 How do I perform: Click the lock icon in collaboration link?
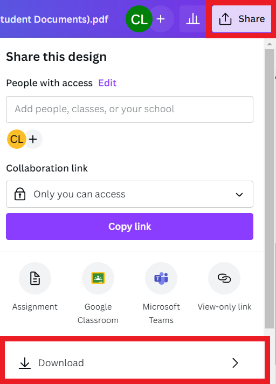pyautogui.click(x=20, y=194)
